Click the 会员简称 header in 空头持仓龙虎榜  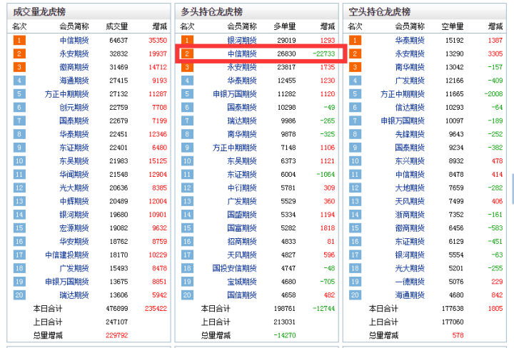pyautogui.click(x=410, y=26)
